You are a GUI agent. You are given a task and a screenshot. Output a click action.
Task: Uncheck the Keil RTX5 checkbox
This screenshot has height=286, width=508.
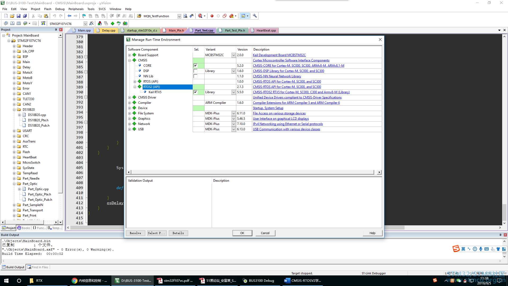(196, 92)
